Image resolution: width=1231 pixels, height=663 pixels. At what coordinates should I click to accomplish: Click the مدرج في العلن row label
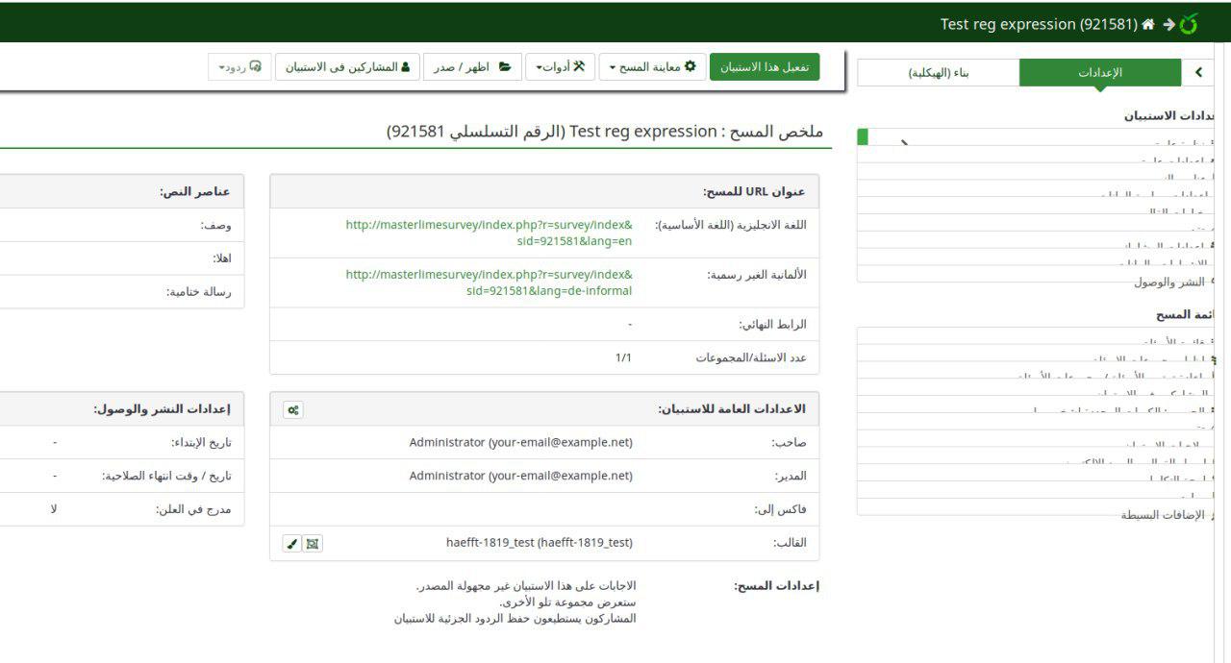(193, 509)
